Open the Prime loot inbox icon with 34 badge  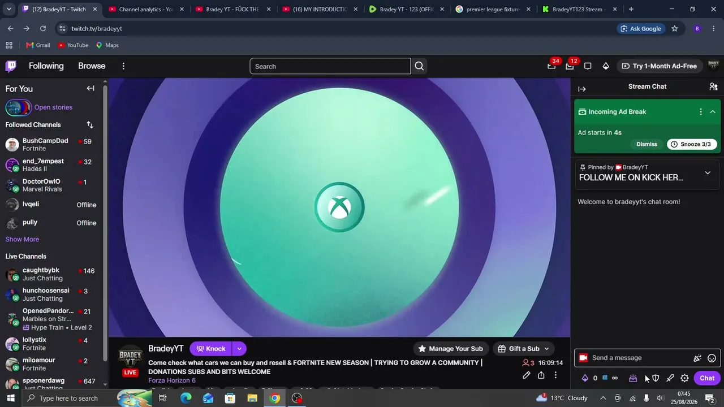[x=551, y=66]
